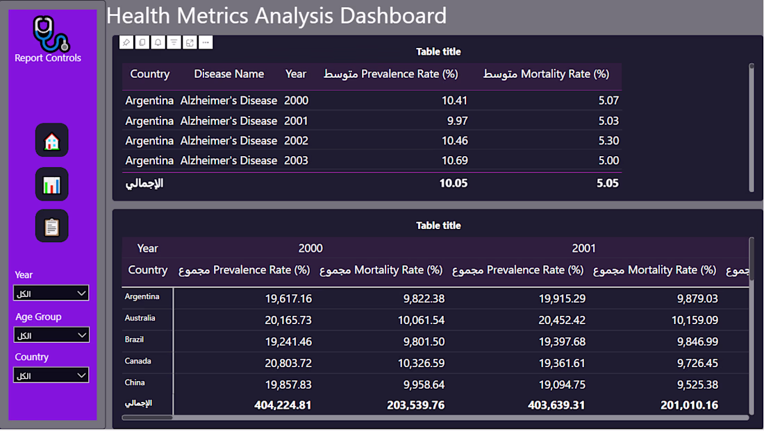The image size is (764, 431).
Task: Open the Country slicer dropdown
Action: 51,375
